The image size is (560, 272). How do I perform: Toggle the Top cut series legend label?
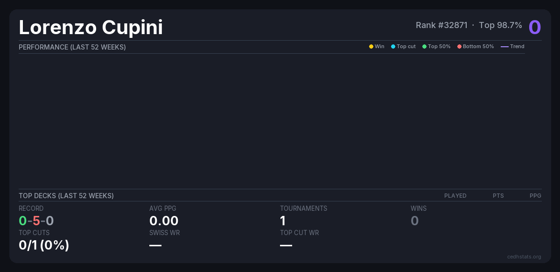(x=406, y=47)
